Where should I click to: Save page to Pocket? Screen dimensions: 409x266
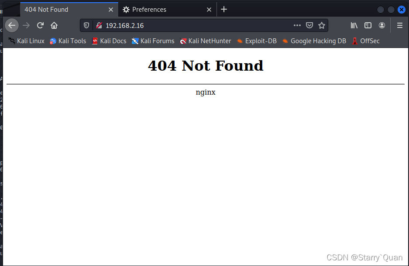[x=309, y=25]
